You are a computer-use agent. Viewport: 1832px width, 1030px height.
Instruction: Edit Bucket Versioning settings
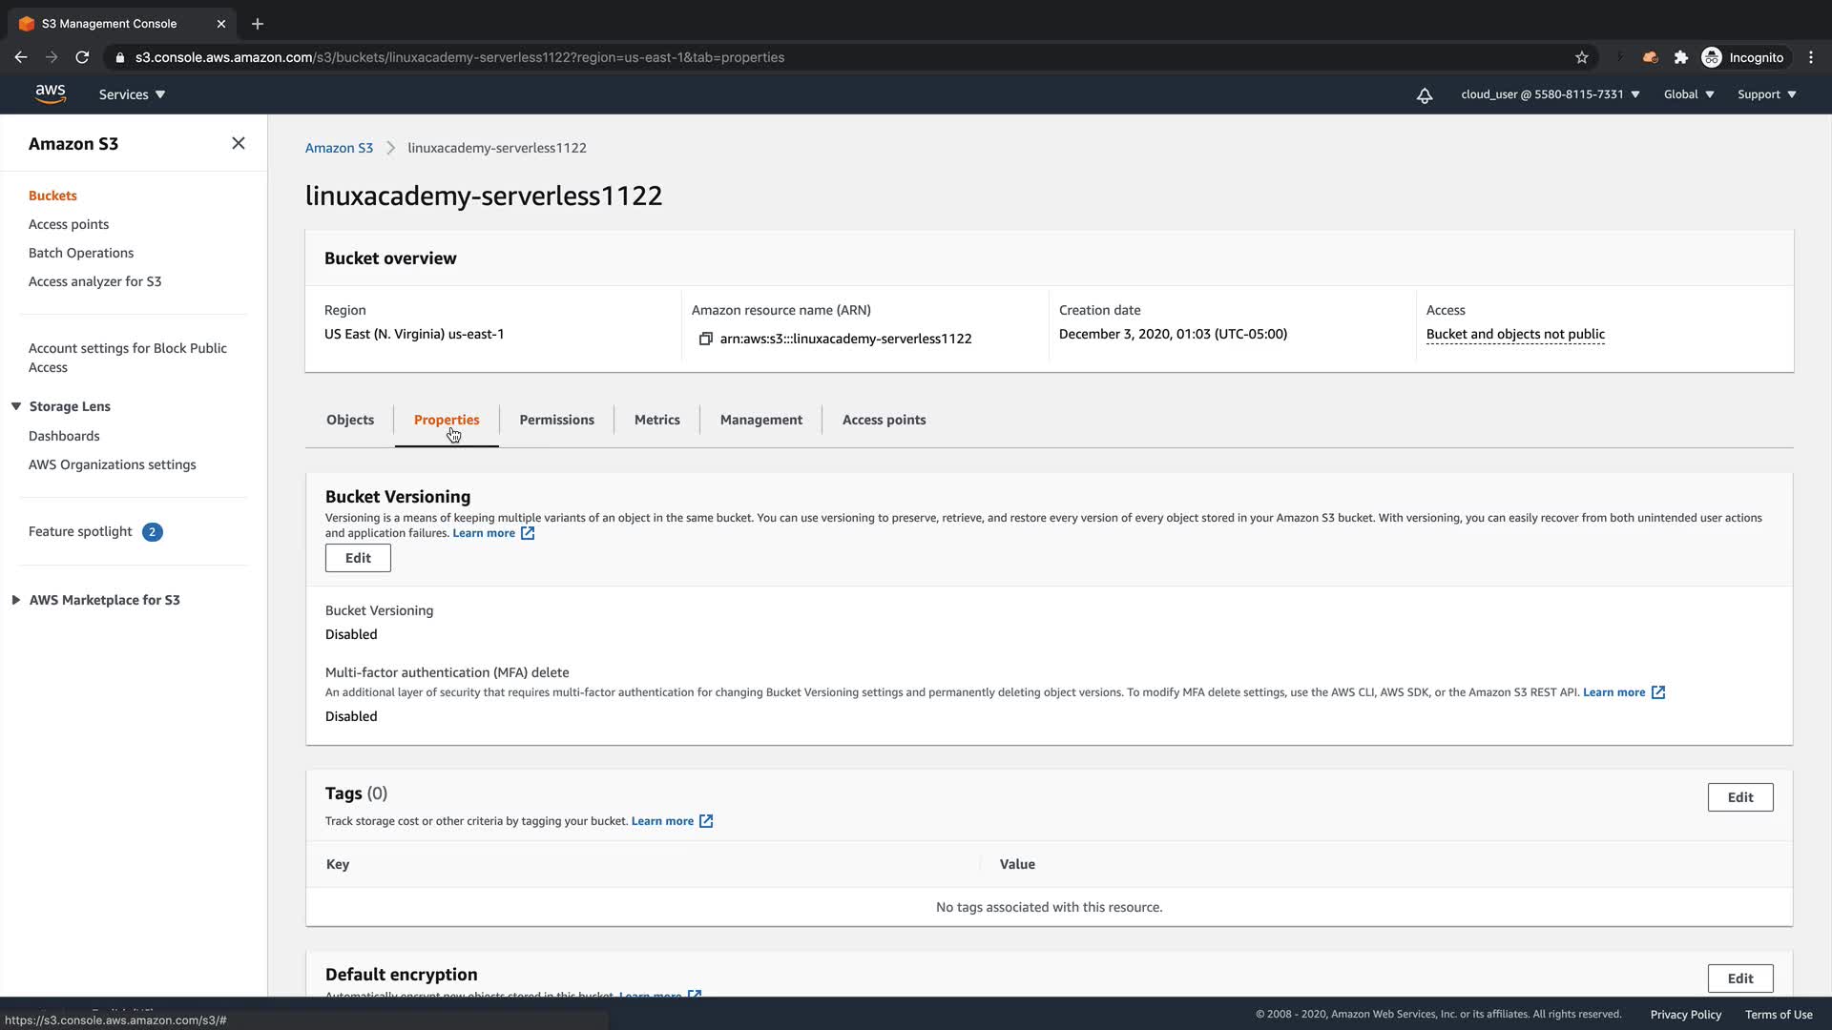(x=358, y=558)
